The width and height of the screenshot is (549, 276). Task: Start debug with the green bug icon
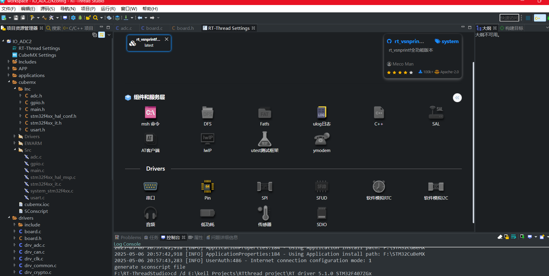80,18
